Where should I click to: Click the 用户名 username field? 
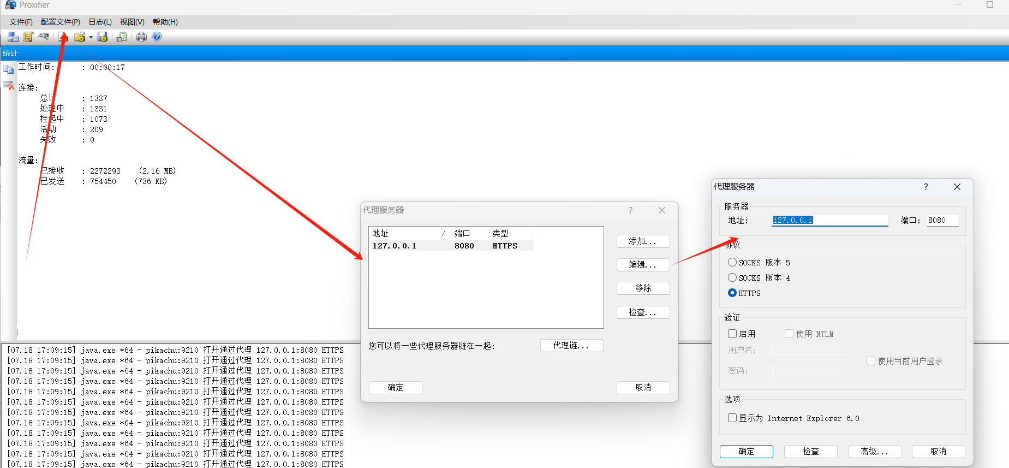click(x=810, y=350)
